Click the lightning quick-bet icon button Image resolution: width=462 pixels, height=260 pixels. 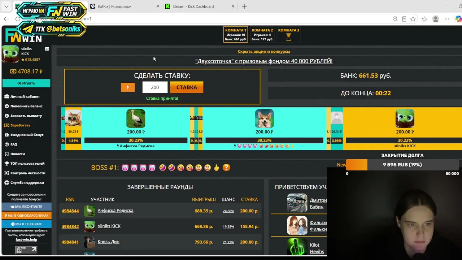click(x=127, y=87)
